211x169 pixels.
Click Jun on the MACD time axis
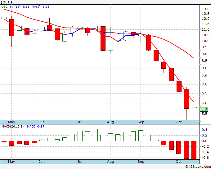point(42,162)
